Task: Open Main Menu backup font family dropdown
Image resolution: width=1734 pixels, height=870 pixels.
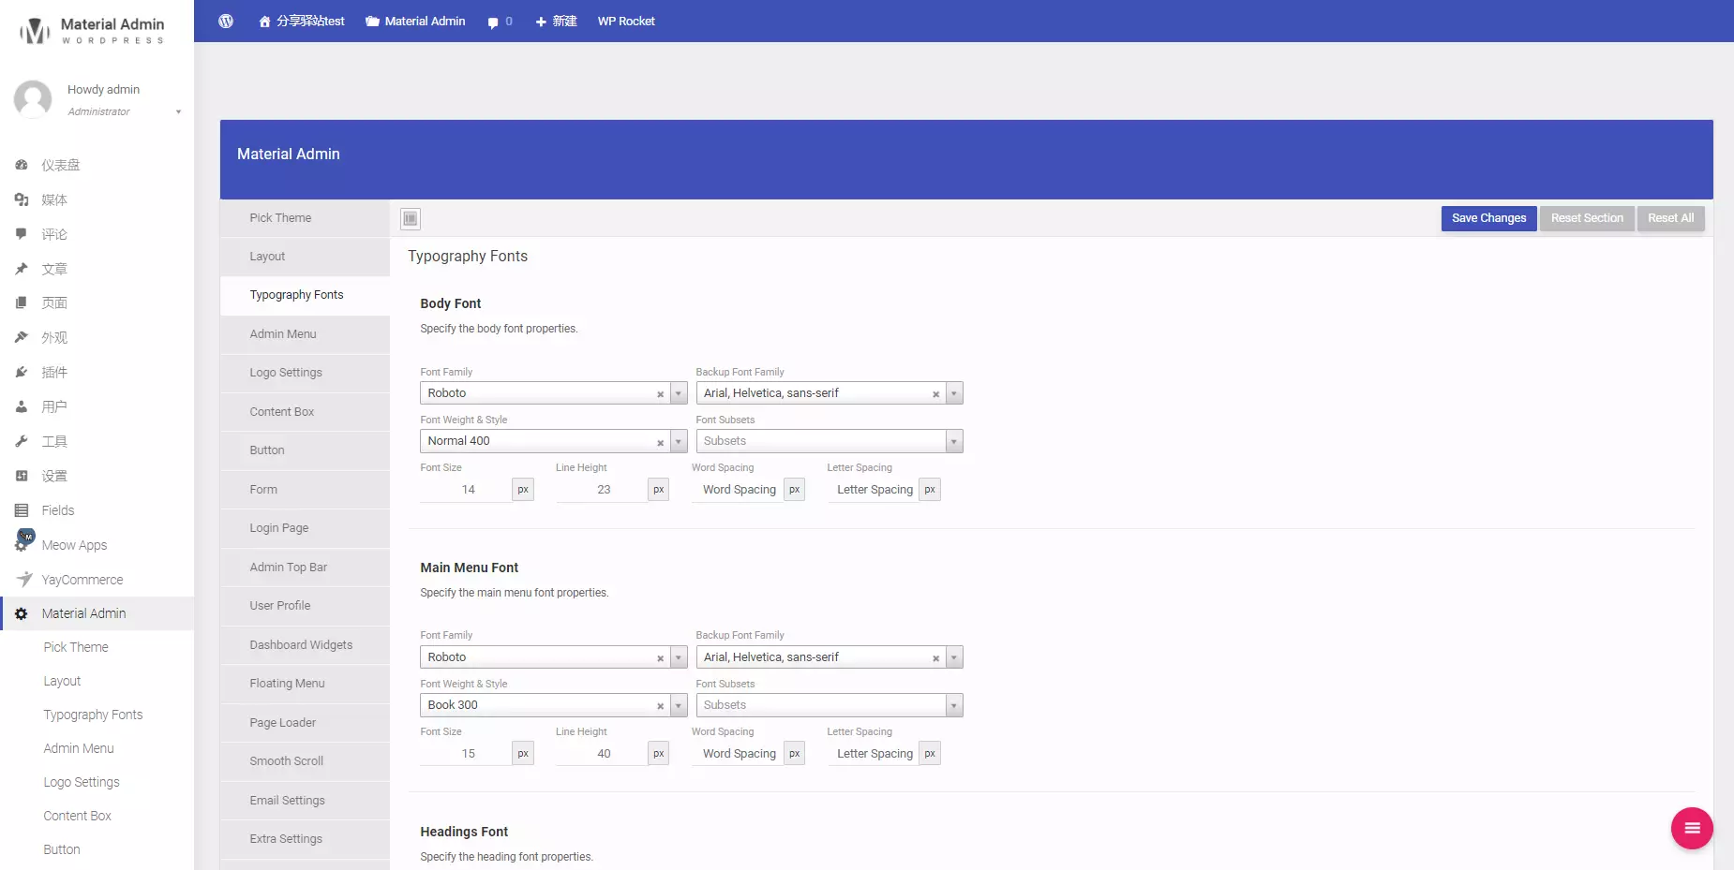Action: click(954, 657)
